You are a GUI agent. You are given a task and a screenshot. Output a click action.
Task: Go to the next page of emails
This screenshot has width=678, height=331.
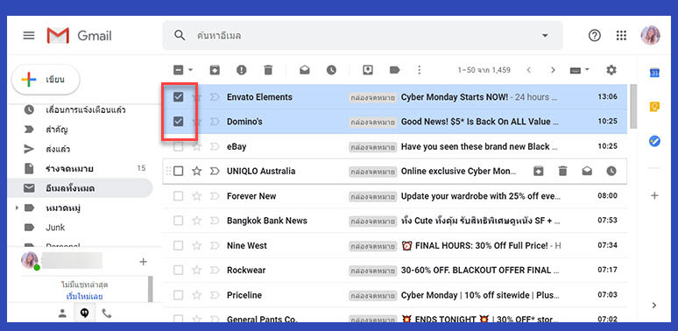(553, 70)
